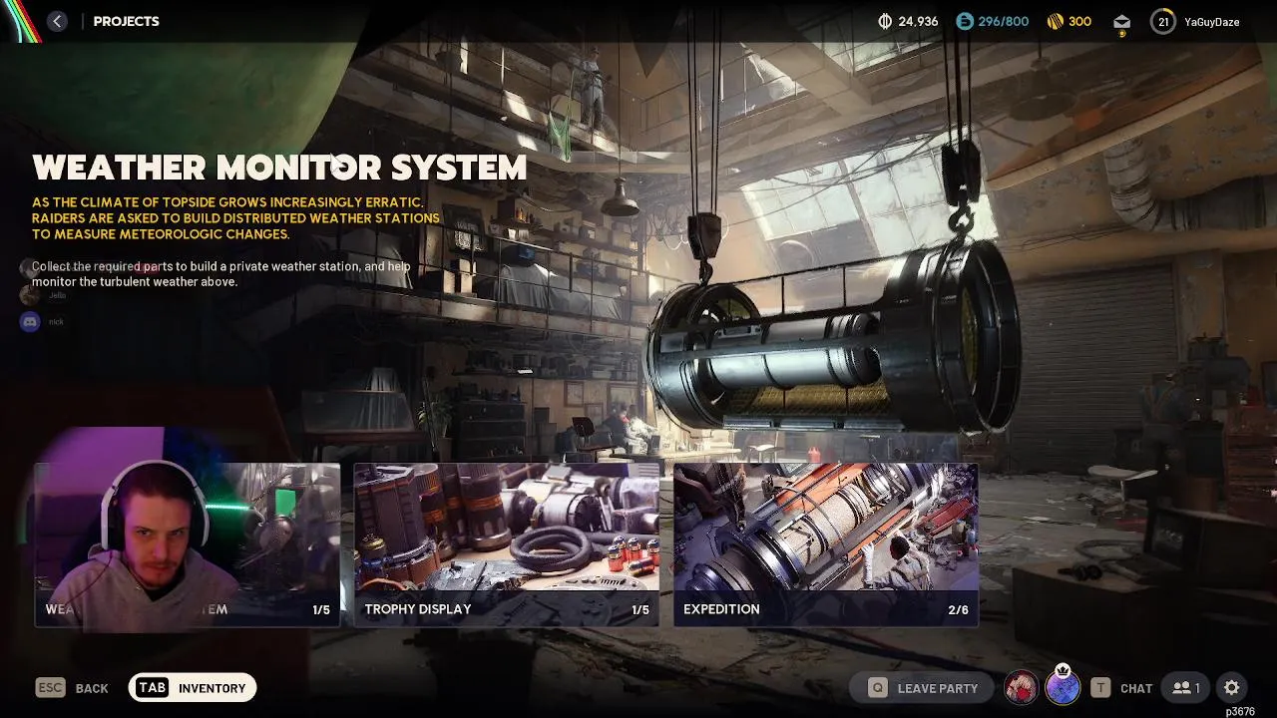
Task: Click the Q key icon in Leave Party
Action: (877, 688)
